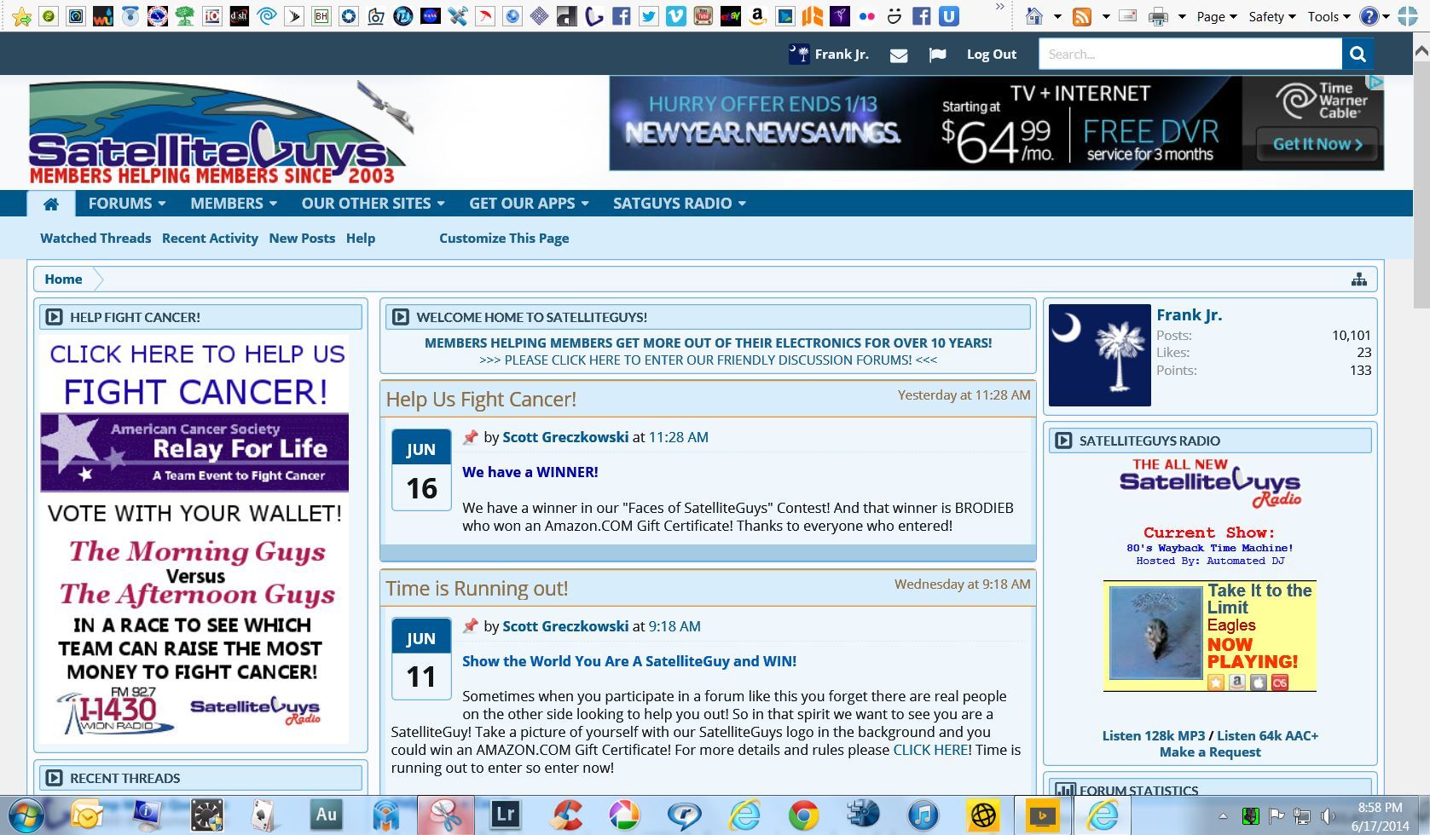The width and height of the screenshot is (1430, 835).
Task: Open Google Chrome from the taskbar
Action: pyautogui.click(x=803, y=815)
